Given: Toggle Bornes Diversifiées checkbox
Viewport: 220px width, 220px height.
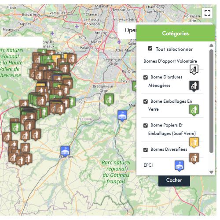Looking at the screenshot, I should [x=146, y=149].
